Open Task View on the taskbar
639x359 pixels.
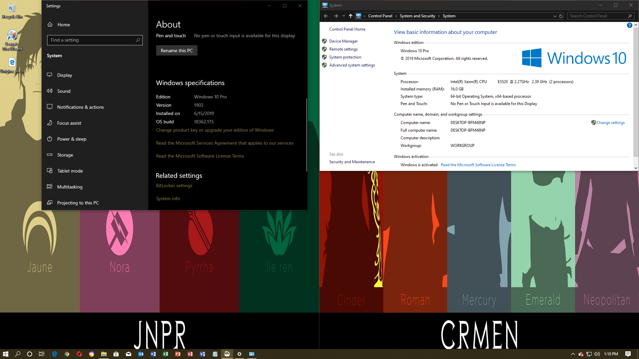pyautogui.click(x=42, y=354)
